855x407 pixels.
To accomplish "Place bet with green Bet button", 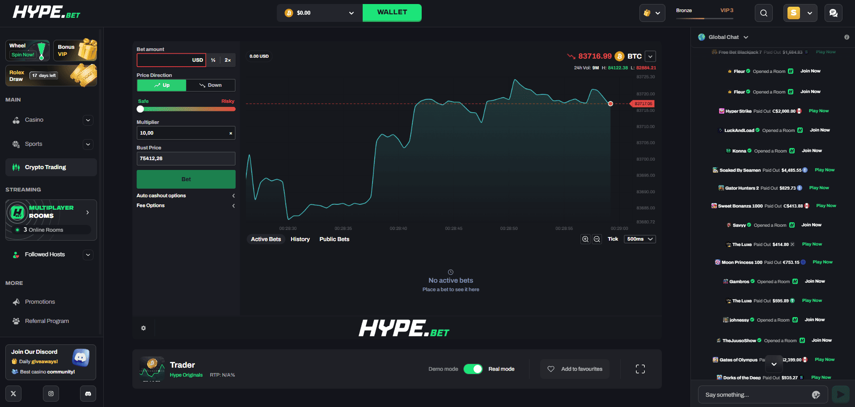I will coord(186,179).
